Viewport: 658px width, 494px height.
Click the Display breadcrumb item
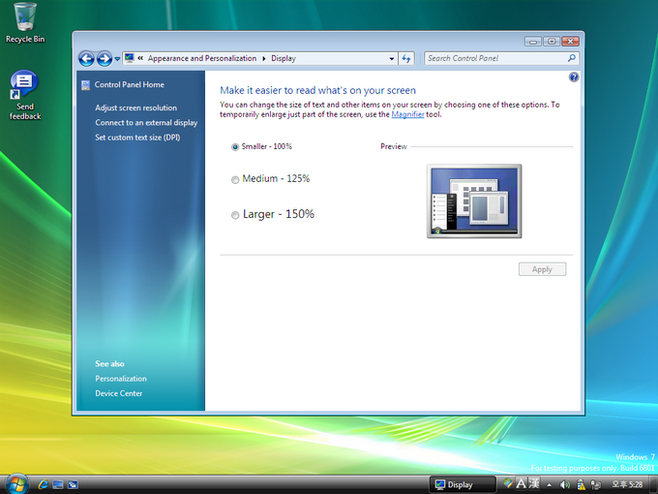284,58
